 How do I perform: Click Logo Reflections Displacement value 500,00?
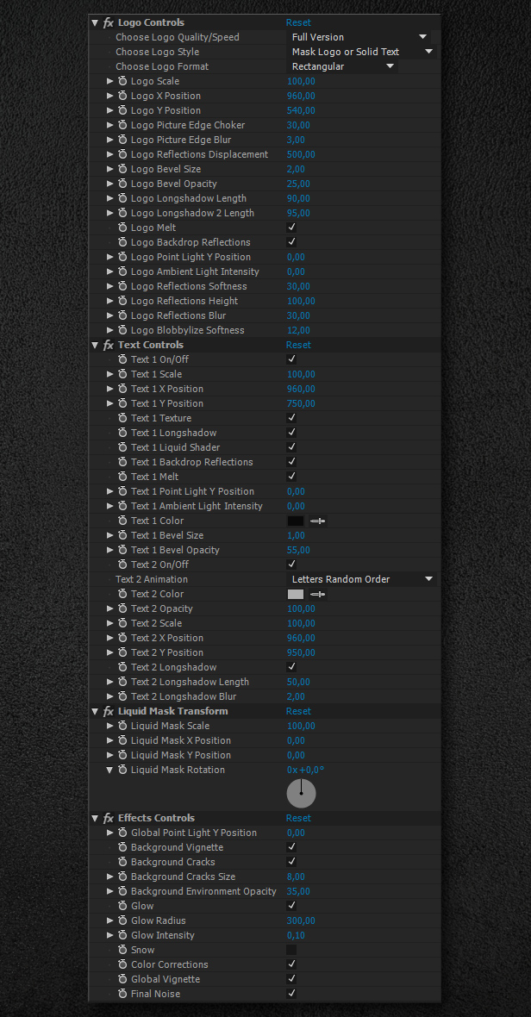pyautogui.click(x=301, y=154)
